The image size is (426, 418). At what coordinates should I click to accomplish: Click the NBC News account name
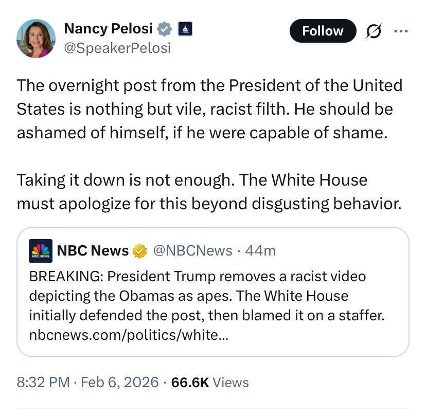(x=93, y=251)
